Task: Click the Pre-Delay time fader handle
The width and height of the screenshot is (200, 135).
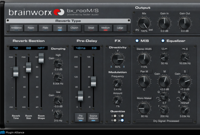Action: [81, 96]
